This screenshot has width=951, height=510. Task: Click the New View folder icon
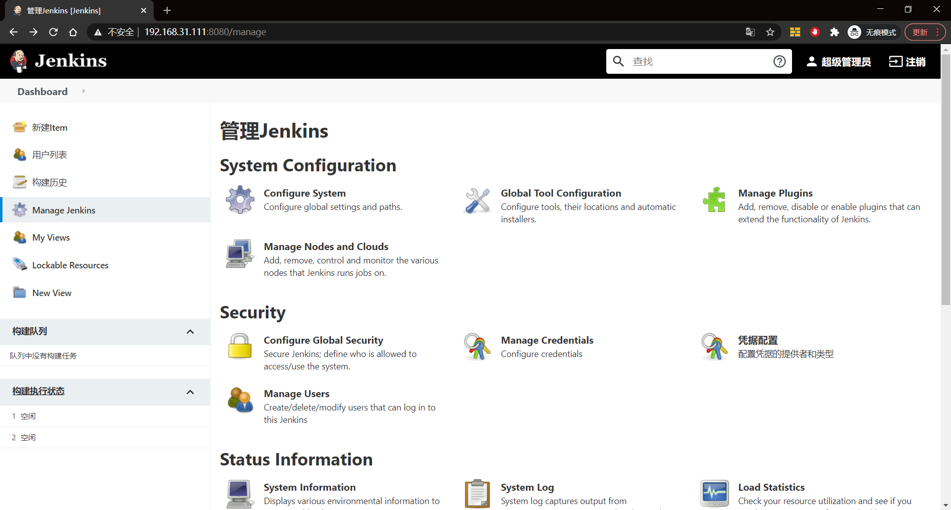(x=20, y=293)
